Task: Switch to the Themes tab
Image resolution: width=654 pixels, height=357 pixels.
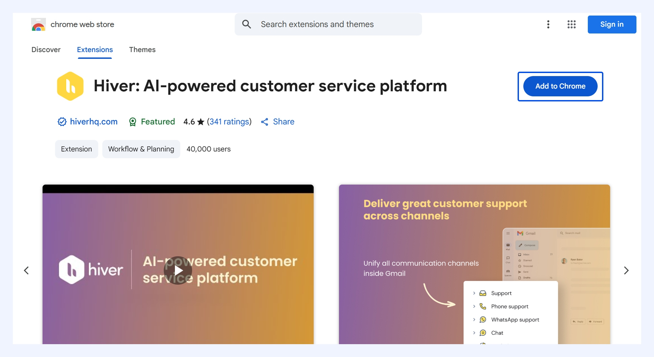Action: [142, 50]
